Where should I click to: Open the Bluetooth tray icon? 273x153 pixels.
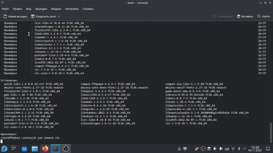[239, 149]
